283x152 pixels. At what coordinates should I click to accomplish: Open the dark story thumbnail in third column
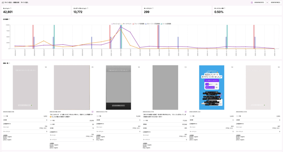click(118, 87)
